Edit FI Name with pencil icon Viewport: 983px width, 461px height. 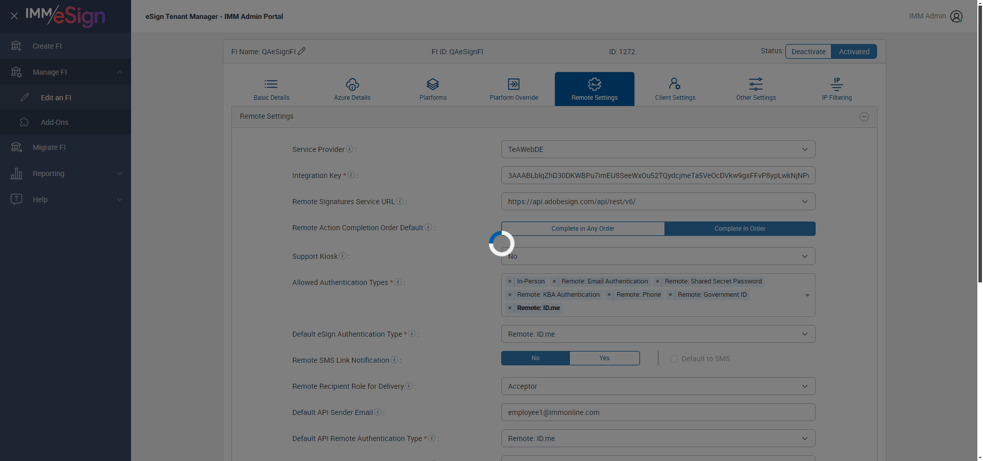(302, 51)
